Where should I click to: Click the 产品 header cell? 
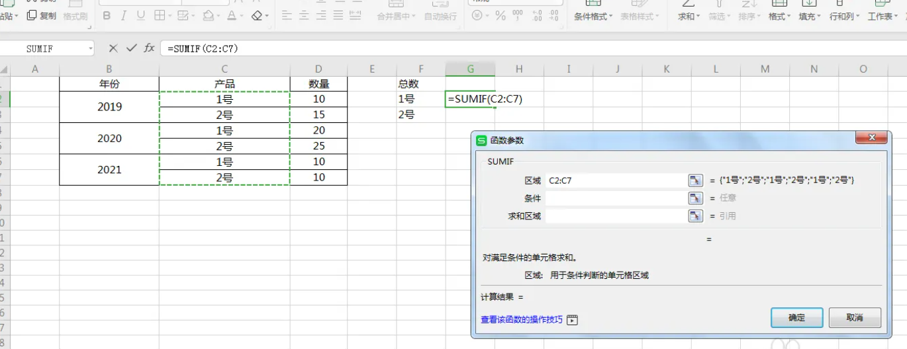(225, 84)
